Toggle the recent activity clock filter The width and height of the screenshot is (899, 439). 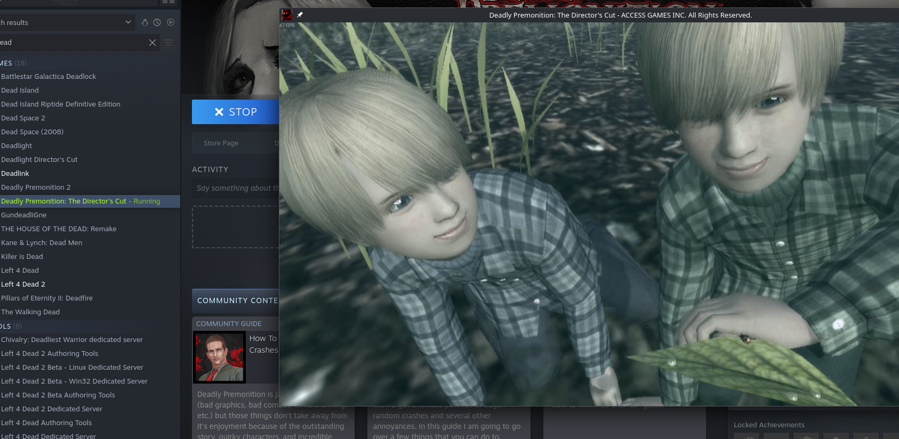(x=157, y=22)
